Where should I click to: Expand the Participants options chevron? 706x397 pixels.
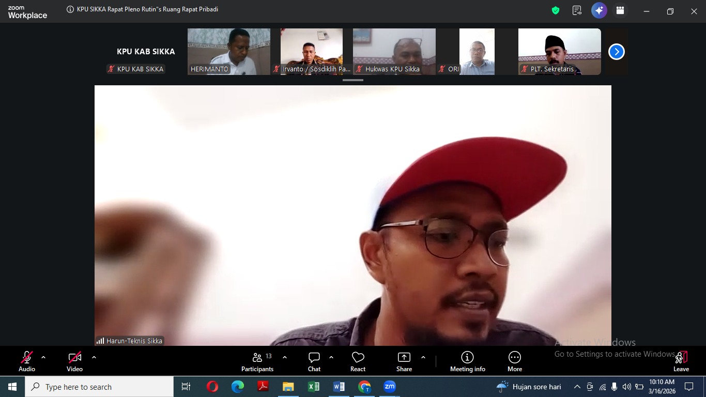coord(285,357)
